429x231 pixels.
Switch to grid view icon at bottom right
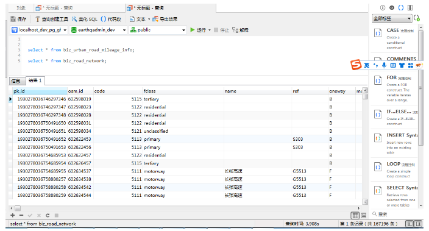click(355, 215)
